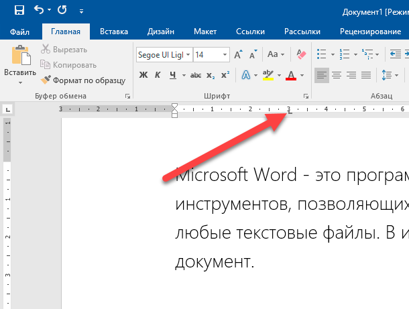
Task: Click the first line indent marker on ruler
Action: pos(174,107)
